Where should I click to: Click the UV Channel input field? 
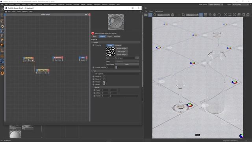tap(122, 74)
